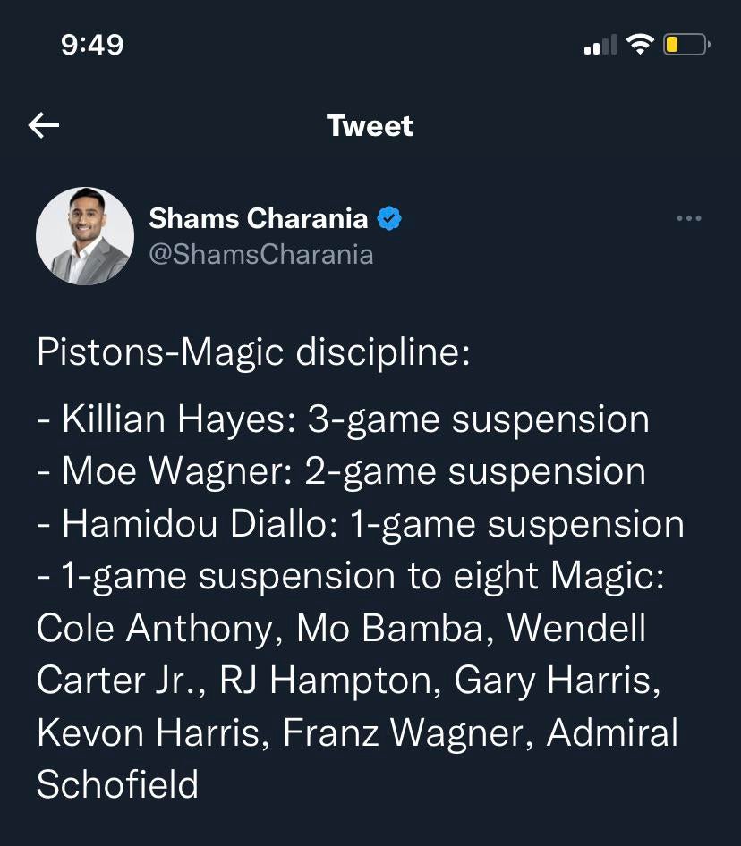This screenshot has height=846, width=741.
Task: Tap the cellular signal bars icon
Action: (x=600, y=45)
